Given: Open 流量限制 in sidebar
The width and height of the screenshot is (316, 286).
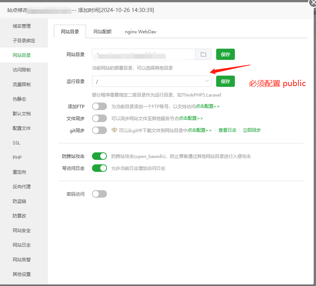Looking at the screenshot, I should coord(22,84).
